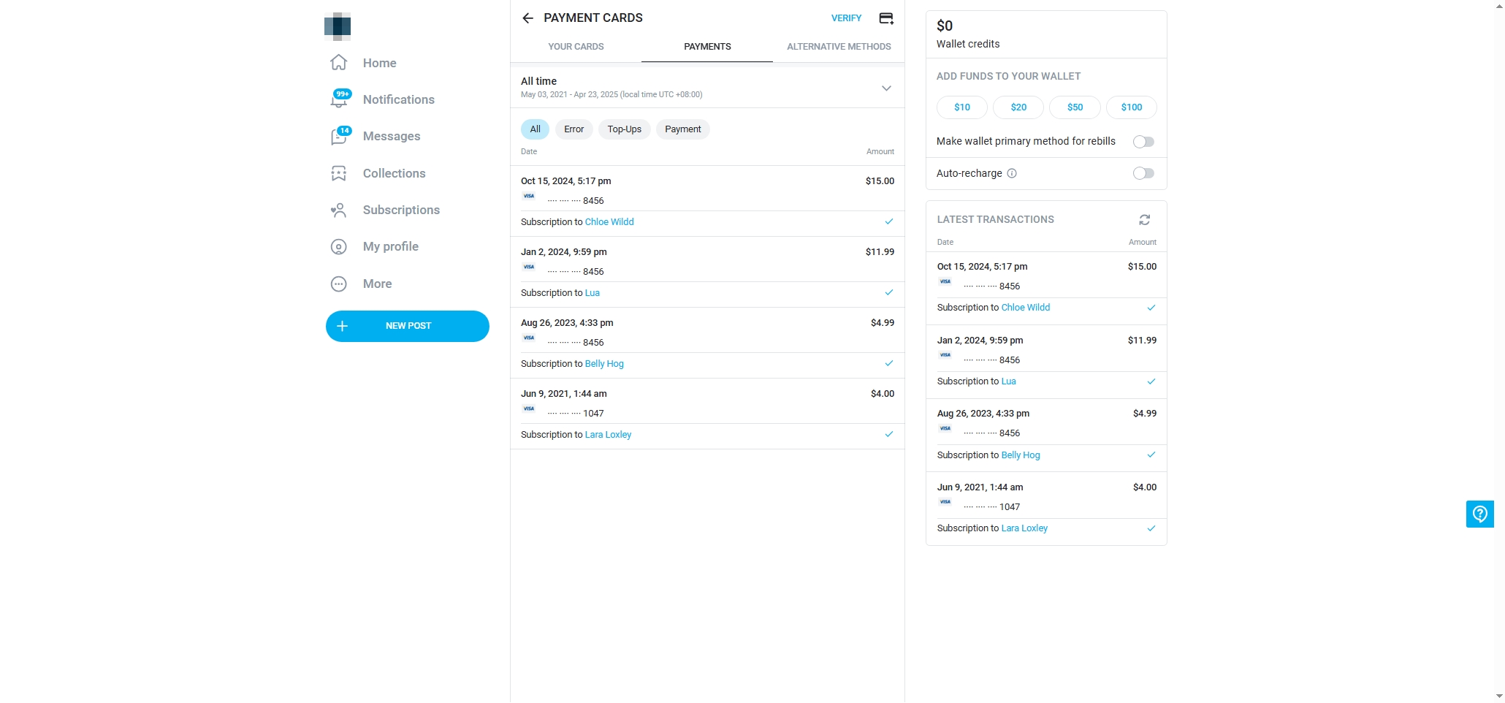Click the $0 wallet credits balance
Screen dimensions: 1505x703
click(945, 26)
